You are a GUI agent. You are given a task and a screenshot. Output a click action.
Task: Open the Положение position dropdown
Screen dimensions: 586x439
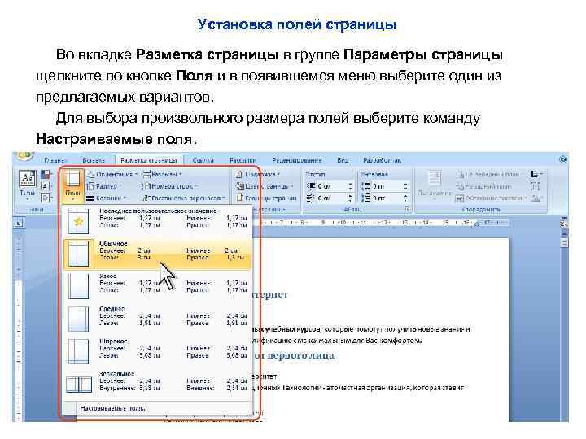tap(434, 185)
